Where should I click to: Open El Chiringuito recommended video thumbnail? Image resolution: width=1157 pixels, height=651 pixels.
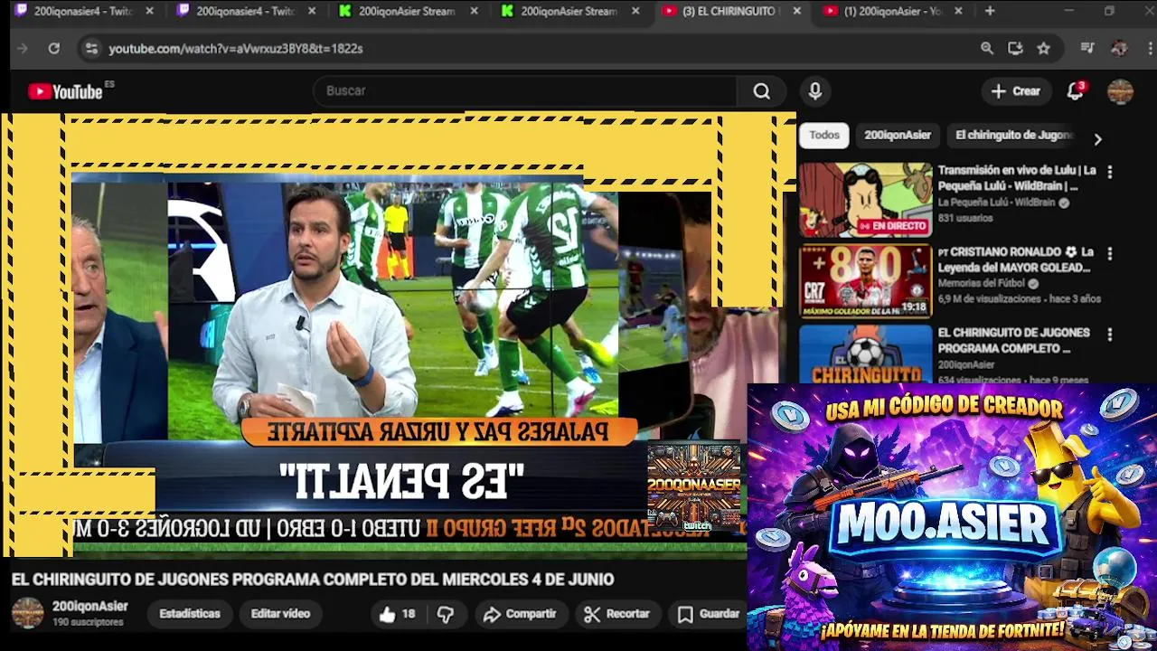click(x=865, y=354)
